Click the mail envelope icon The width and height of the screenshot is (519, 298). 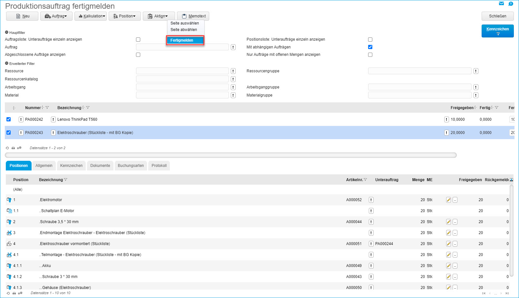pos(501,4)
